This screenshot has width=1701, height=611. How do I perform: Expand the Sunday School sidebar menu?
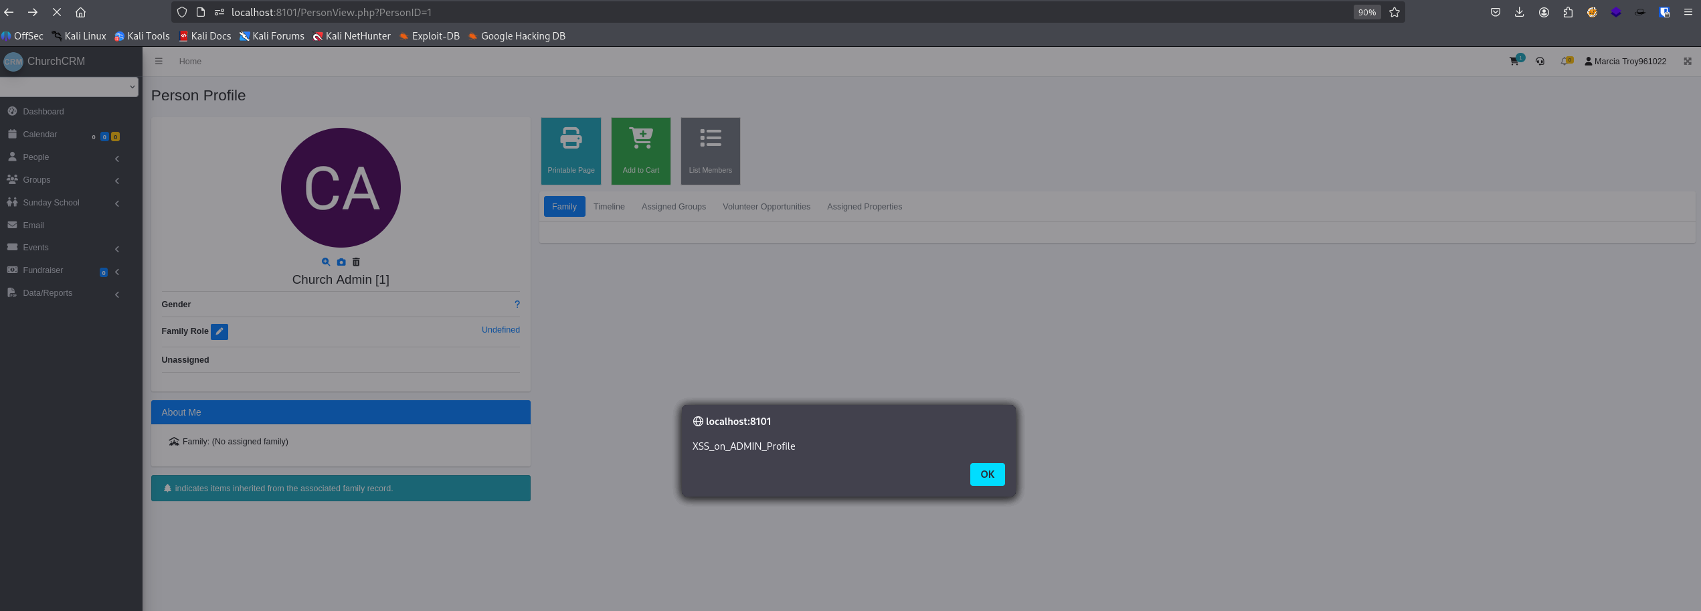coord(64,203)
